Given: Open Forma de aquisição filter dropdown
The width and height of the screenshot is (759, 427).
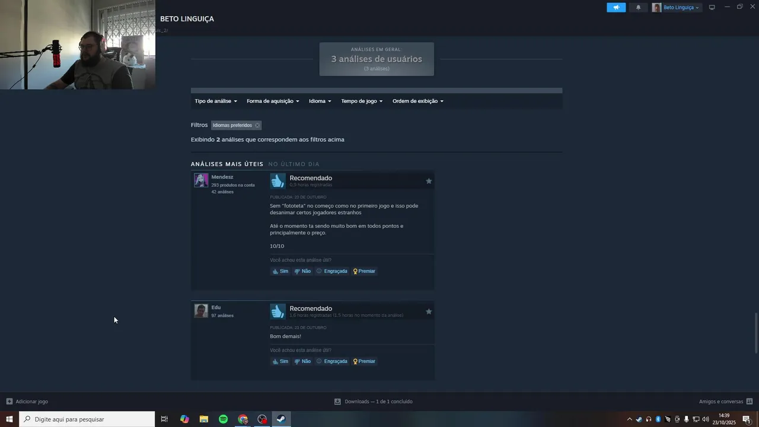Looking at the screenshot, I should point(273,101).
